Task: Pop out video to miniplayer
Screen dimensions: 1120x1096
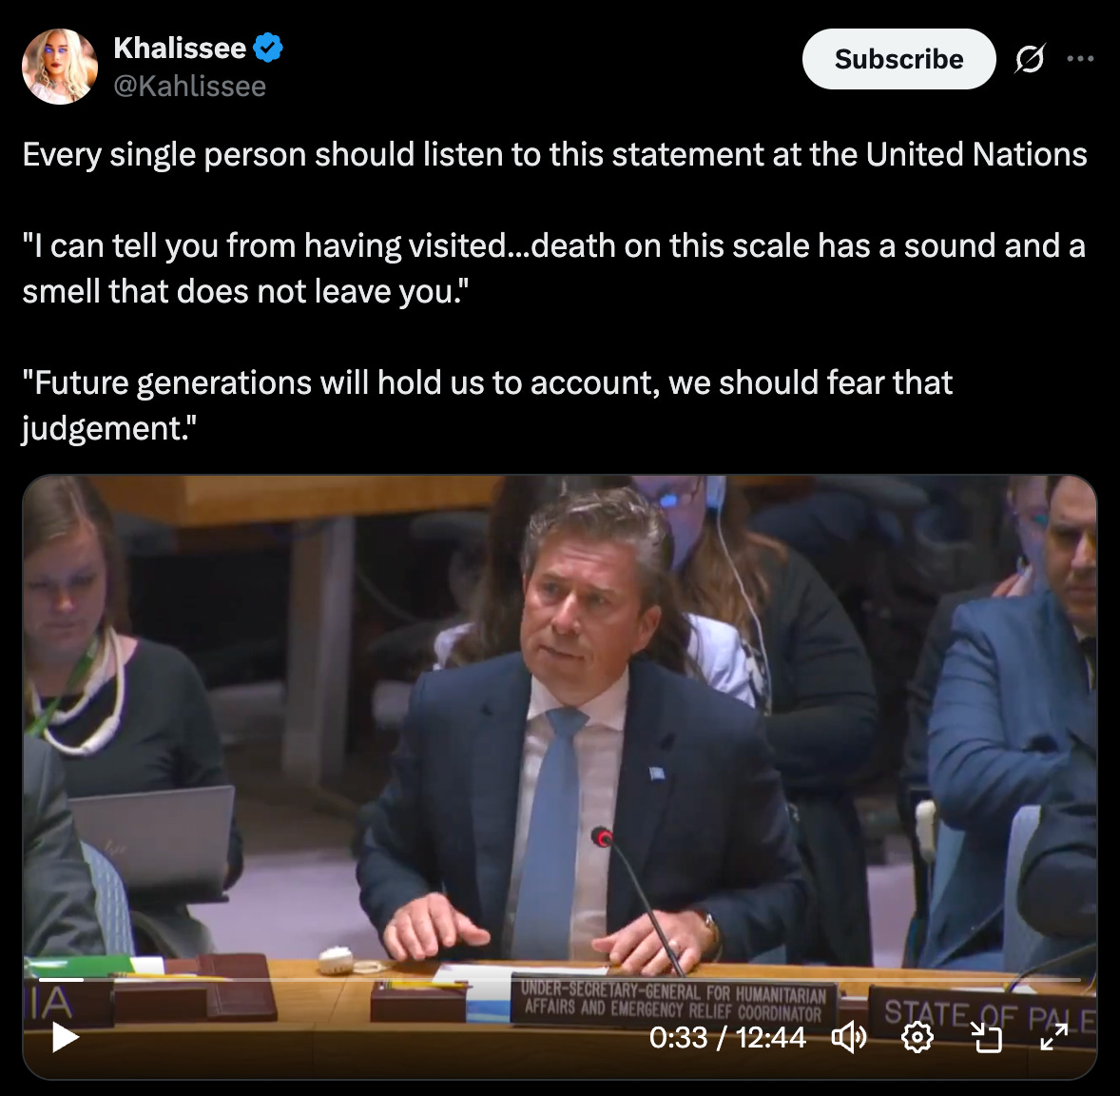Action: pos(987,1037)
